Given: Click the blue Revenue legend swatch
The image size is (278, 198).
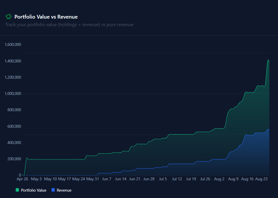Looking at the screenshot, I should (53, 190).
